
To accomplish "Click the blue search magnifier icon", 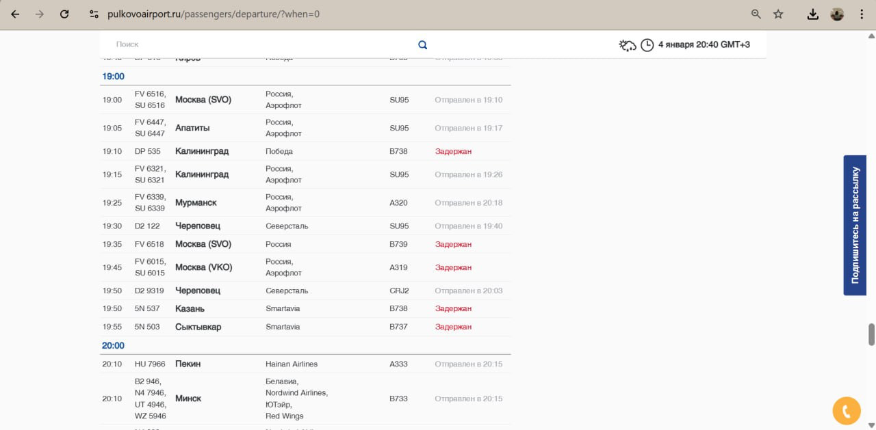I will coord(422,45).
